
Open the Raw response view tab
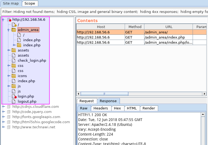tap(84, 108)
